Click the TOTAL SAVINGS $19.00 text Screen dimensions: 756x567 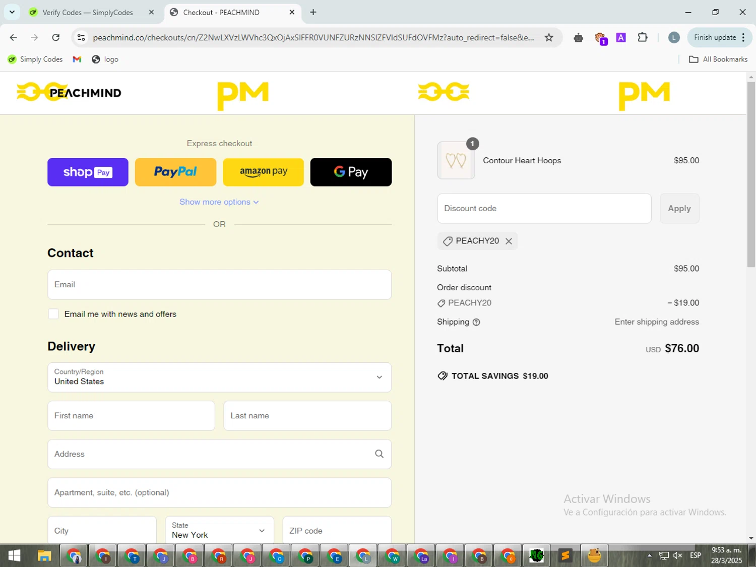499,376
